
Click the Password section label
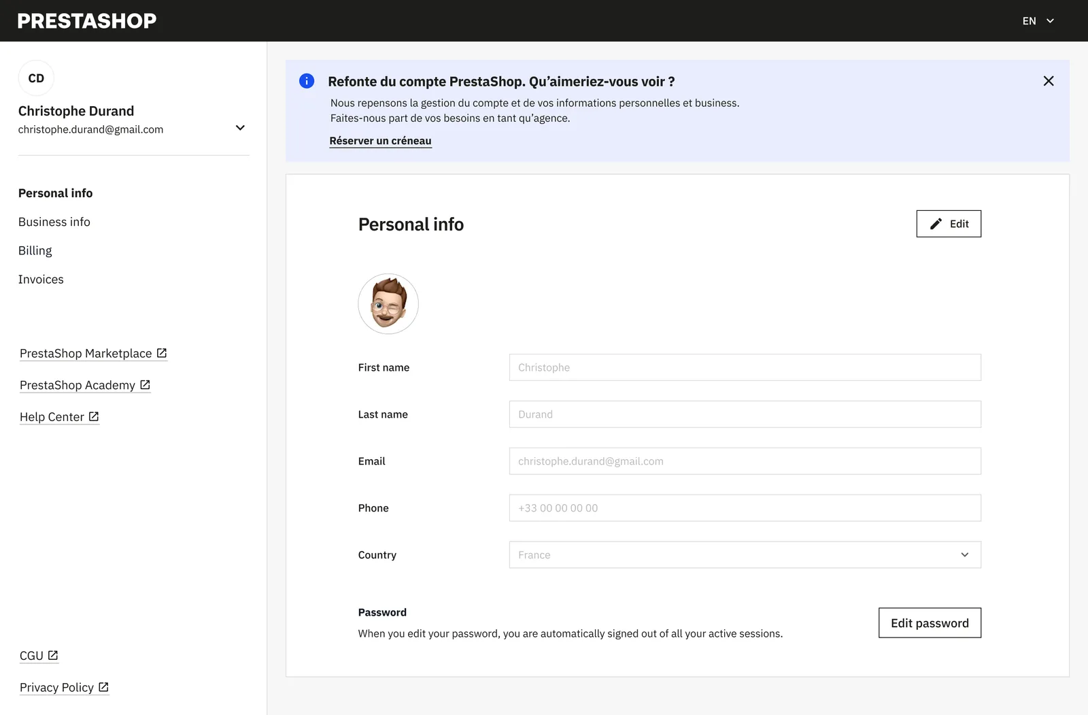click(382, 612)
